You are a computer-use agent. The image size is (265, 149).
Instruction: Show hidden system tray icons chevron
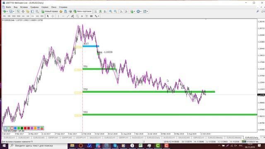219,146
